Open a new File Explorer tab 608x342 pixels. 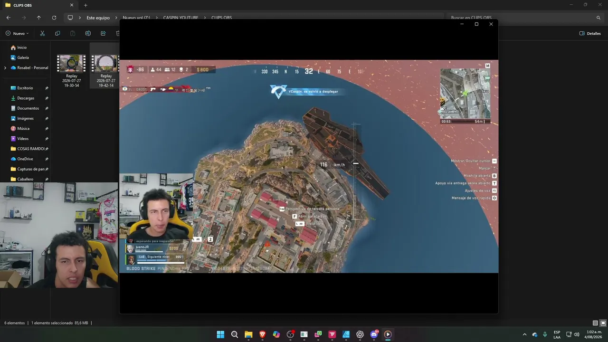coord(85,5)
